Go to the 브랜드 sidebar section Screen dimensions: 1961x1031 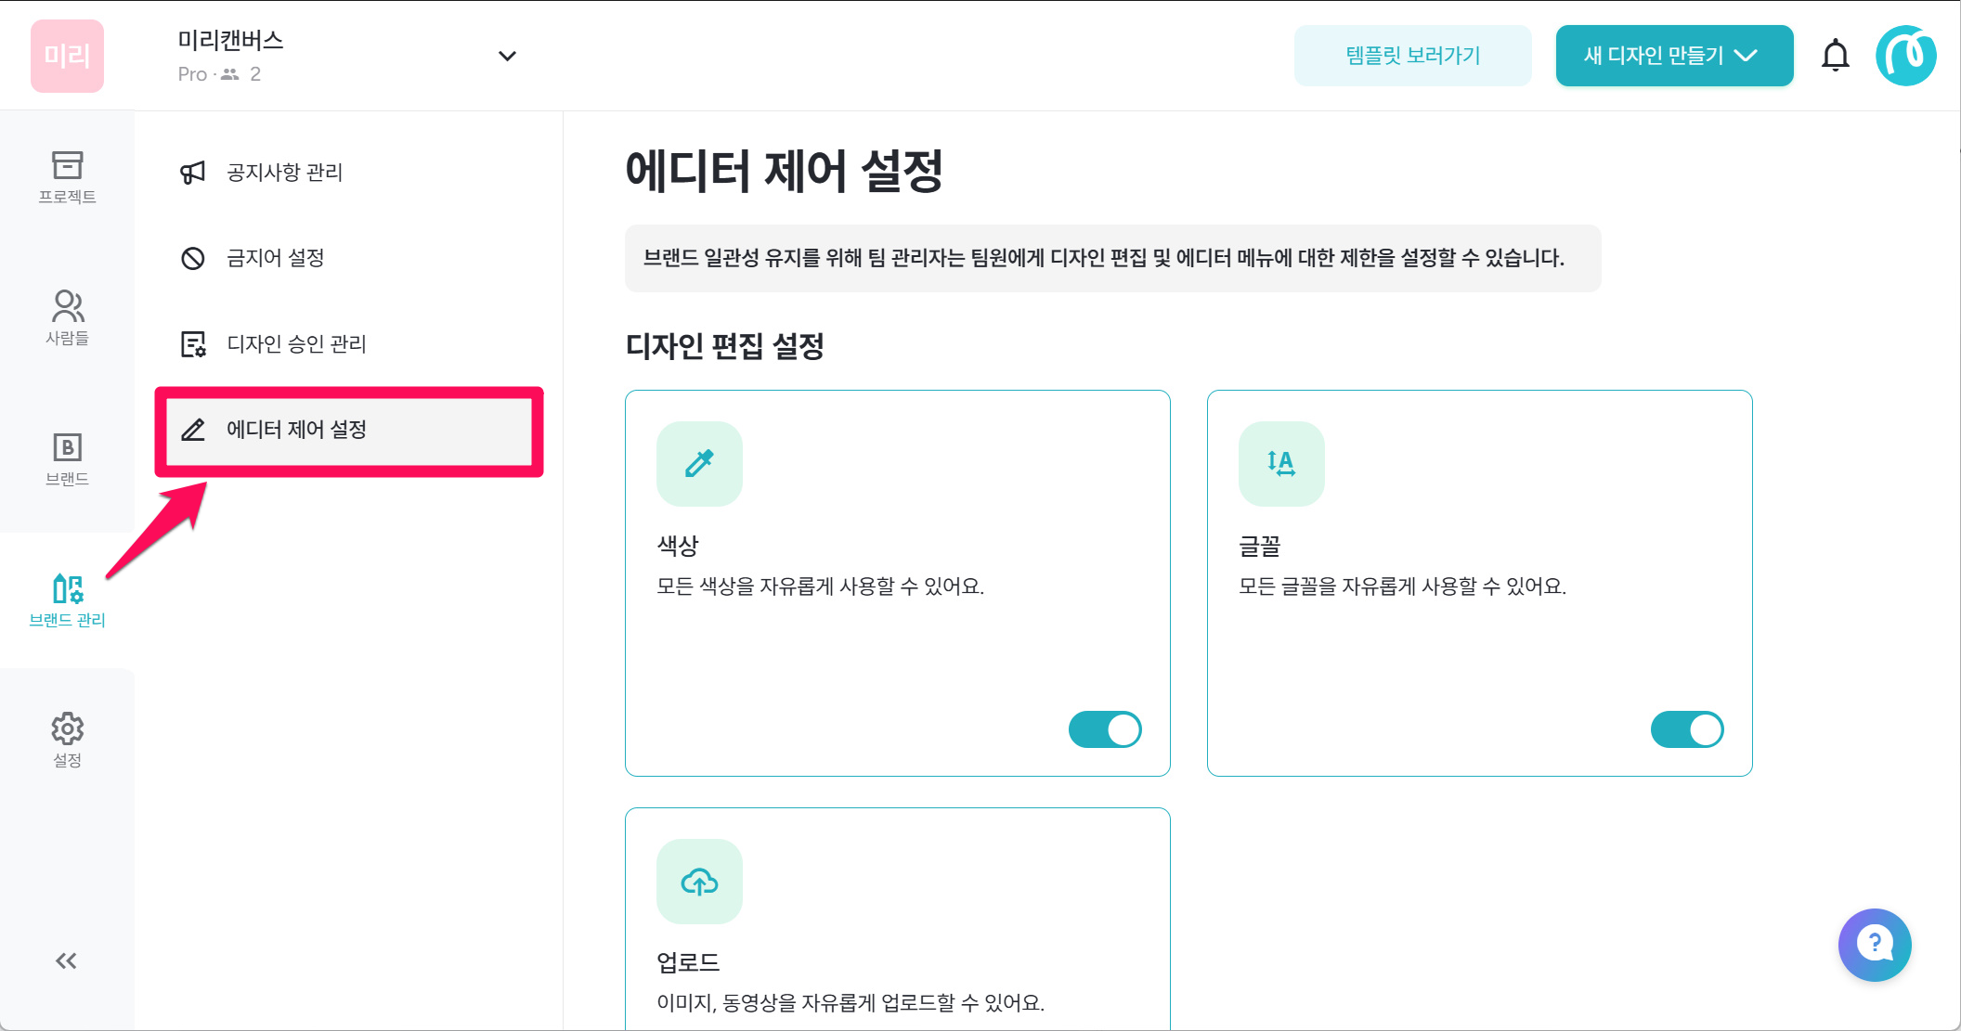(x=67, y=458)
